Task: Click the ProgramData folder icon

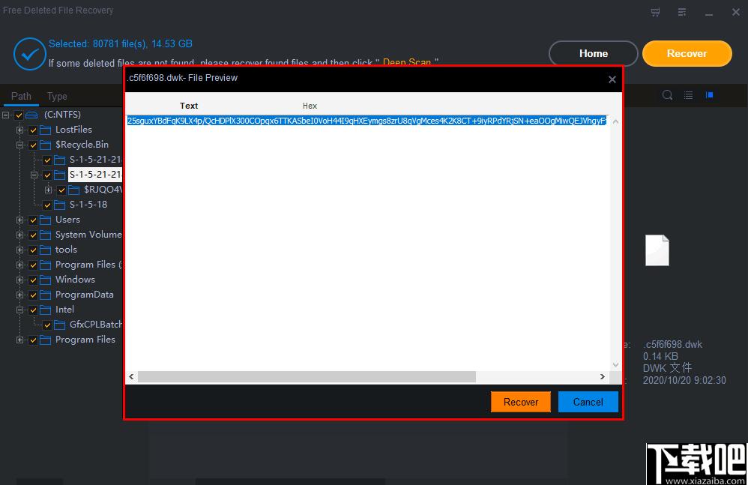Action: coord(45,295)
